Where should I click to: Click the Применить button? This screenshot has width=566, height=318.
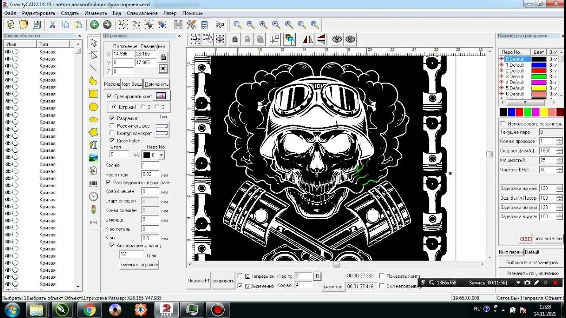point(157,84)
